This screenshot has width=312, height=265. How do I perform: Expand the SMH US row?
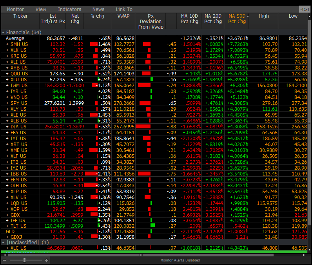[7, 44]
